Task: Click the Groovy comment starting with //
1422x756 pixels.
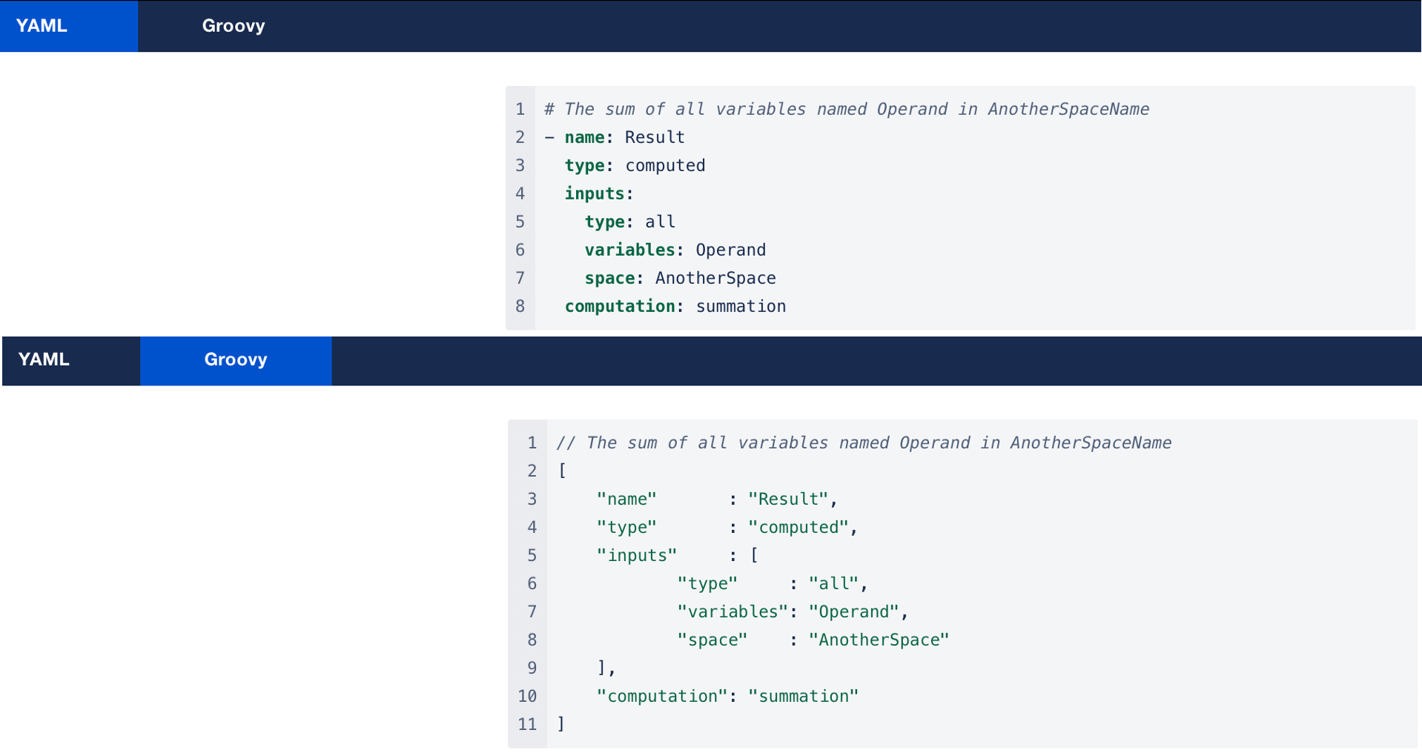Action: coord(864,443)
